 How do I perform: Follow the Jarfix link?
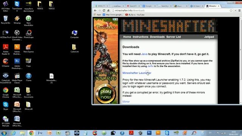150,66
